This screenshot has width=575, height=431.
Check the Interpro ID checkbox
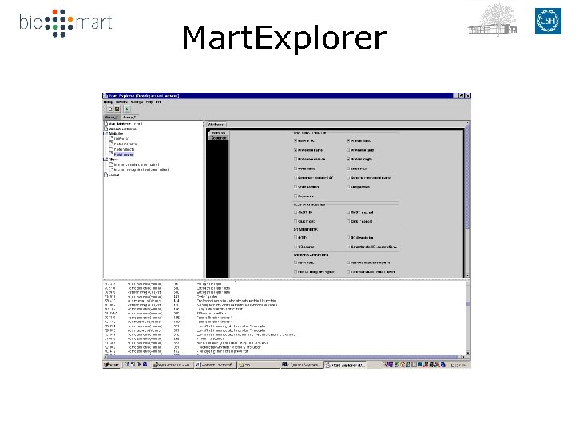coord(295,263)
